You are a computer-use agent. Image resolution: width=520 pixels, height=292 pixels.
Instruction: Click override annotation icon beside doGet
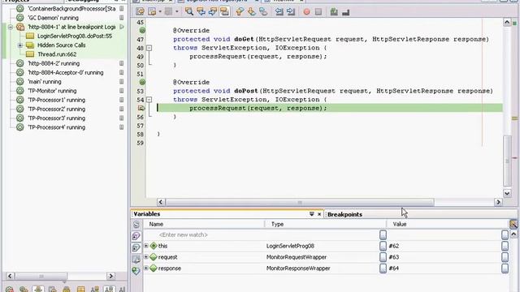pos(142,31)
